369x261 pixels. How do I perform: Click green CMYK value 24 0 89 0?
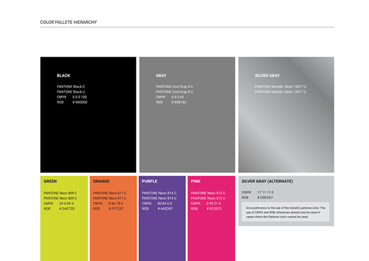point(66,203)
